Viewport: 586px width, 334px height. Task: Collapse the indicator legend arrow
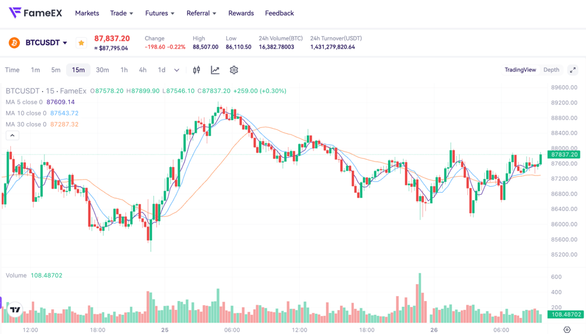click(12, 136)
